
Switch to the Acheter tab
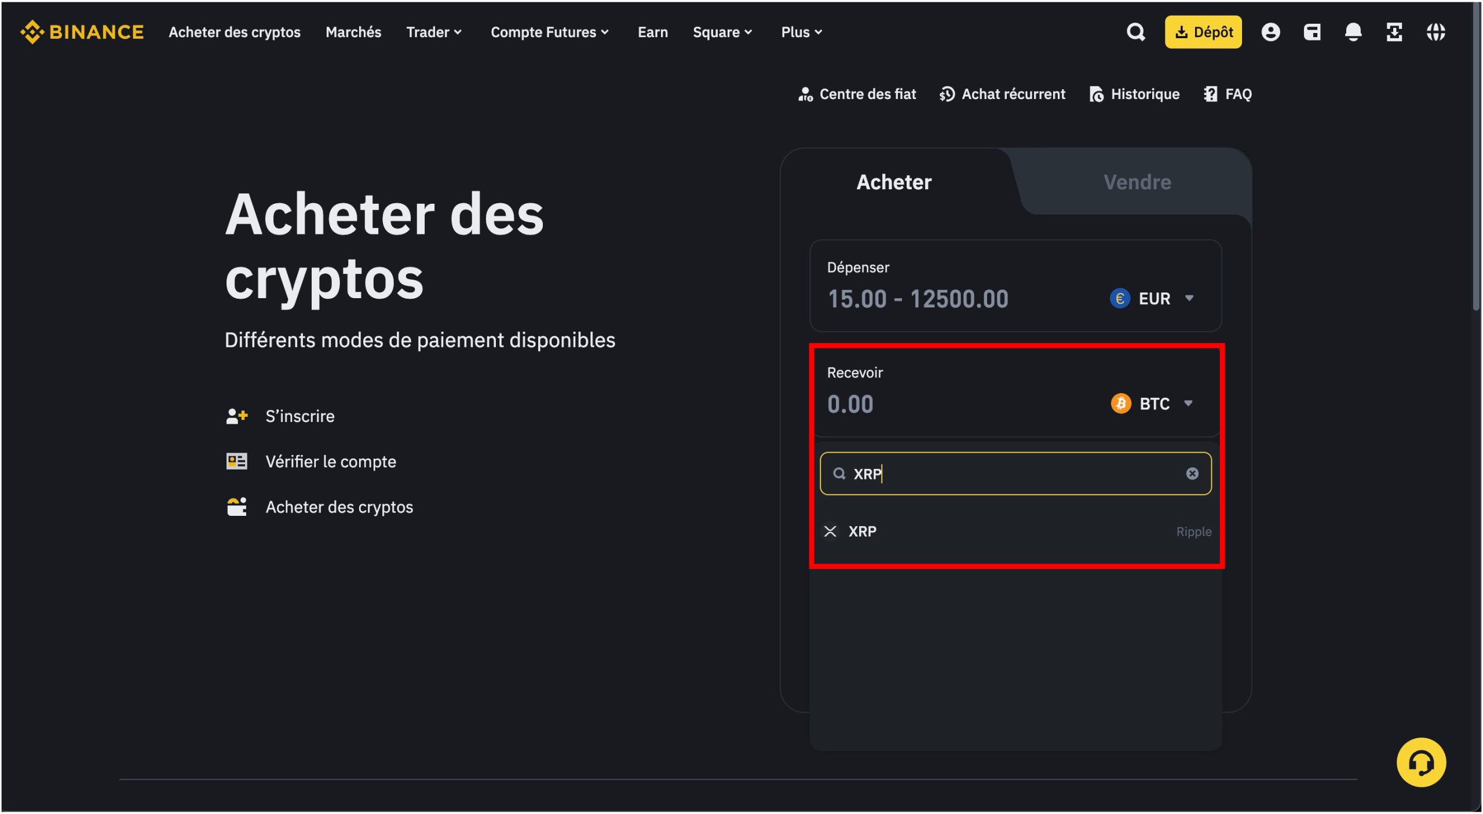894,182
